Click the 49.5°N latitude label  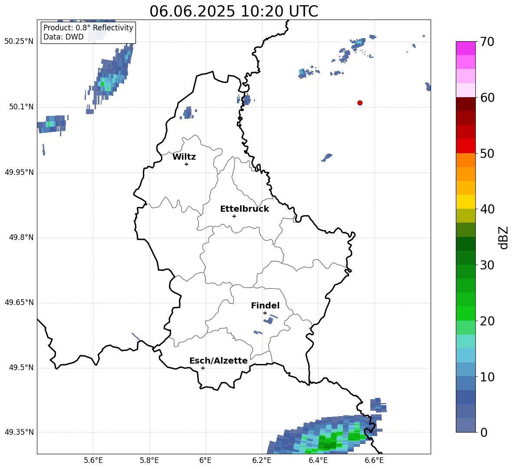21,367
